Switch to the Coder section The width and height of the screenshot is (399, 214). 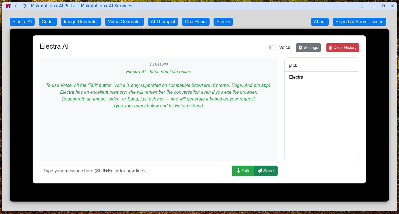click(48, 22)
